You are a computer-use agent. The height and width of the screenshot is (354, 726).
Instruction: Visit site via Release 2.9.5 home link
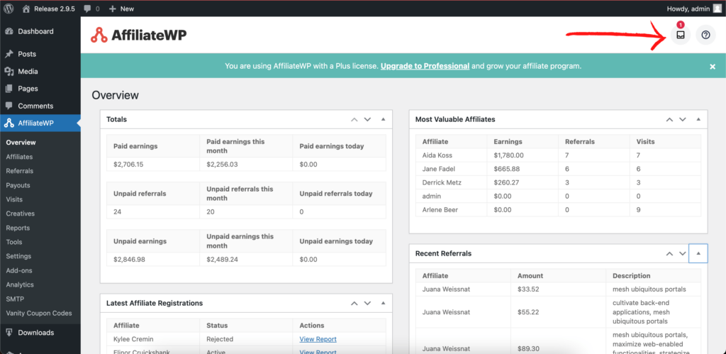click(49, 9)
